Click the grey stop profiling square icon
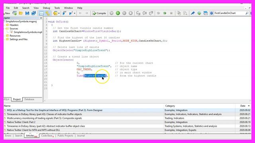 (x=171, y=13)
